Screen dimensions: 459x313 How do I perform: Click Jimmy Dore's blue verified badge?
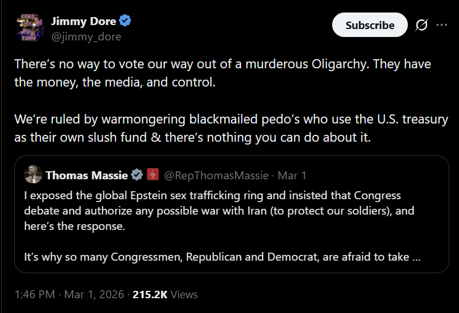(x=125, y=21)
